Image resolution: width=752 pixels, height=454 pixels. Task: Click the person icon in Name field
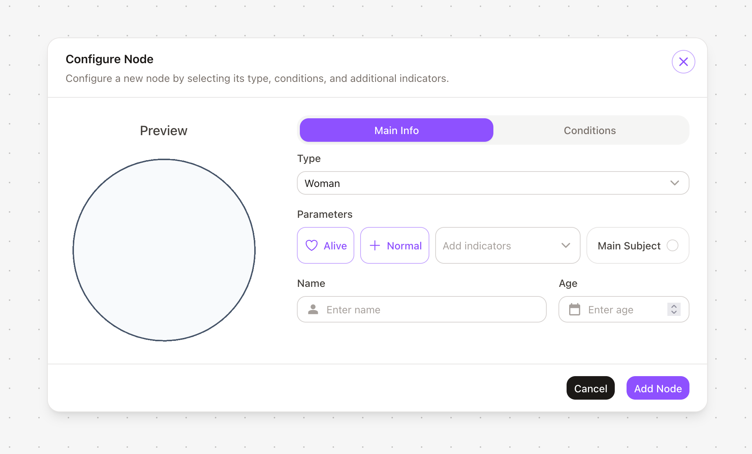[x=313, y=310]
